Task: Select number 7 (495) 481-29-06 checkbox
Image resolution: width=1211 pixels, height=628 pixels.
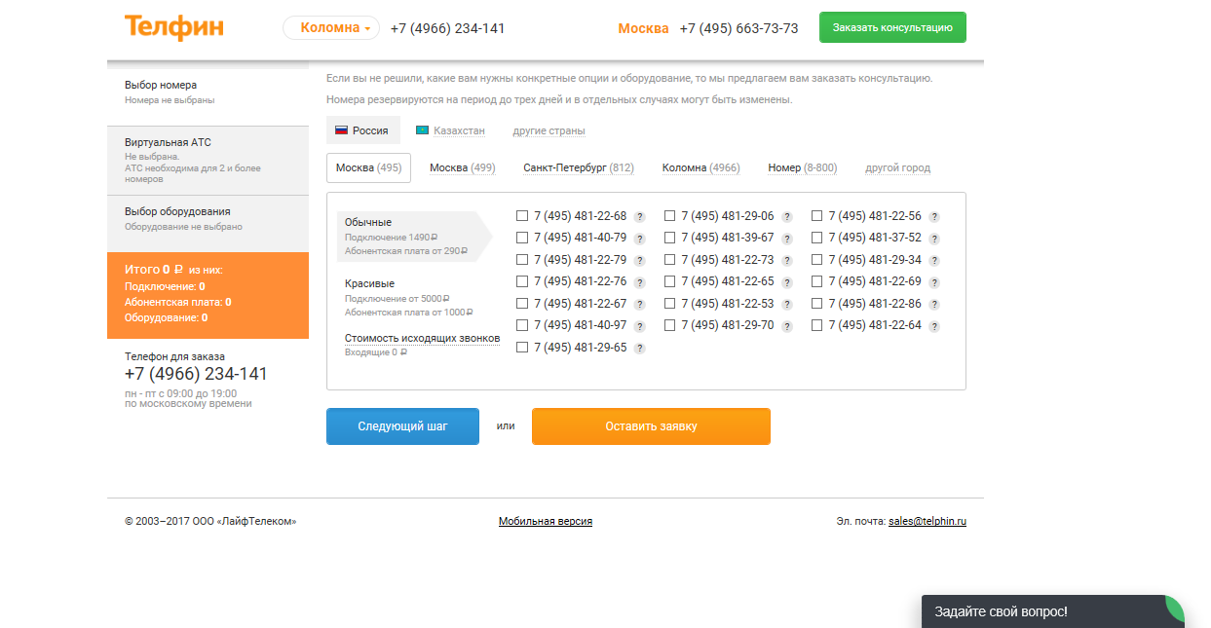Action: tap(669, 216)
